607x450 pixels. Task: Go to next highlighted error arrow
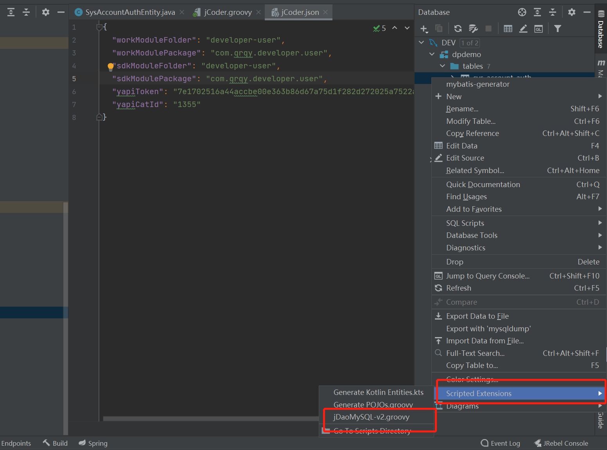[407, 28]
